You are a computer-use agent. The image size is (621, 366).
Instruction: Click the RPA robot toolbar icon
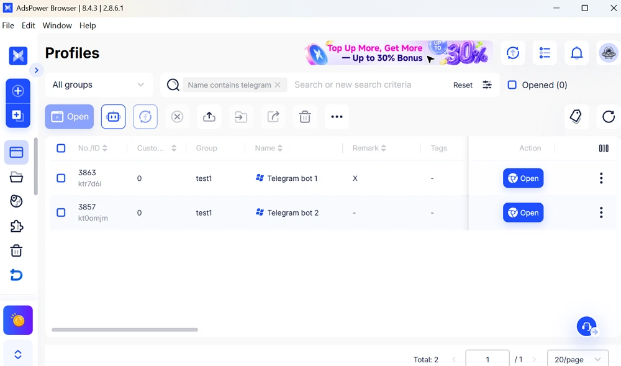point(113,116)
